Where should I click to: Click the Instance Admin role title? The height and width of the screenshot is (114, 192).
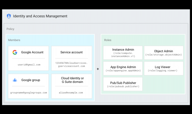coord(123,50)
